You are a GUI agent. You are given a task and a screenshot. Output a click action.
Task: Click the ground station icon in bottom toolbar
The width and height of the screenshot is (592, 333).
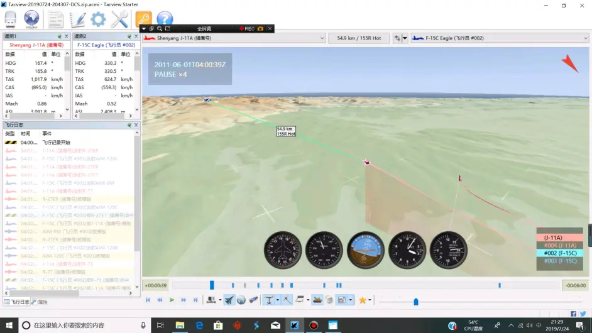pos(211,300)
